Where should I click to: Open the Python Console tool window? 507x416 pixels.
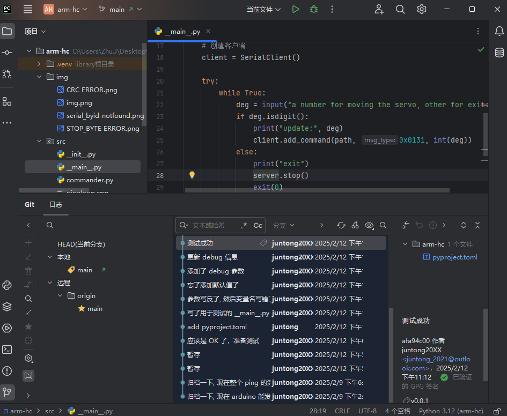[x=7, y=285]
